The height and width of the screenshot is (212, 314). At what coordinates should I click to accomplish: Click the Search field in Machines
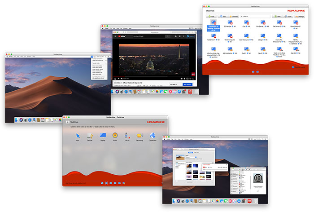[258, 16]
